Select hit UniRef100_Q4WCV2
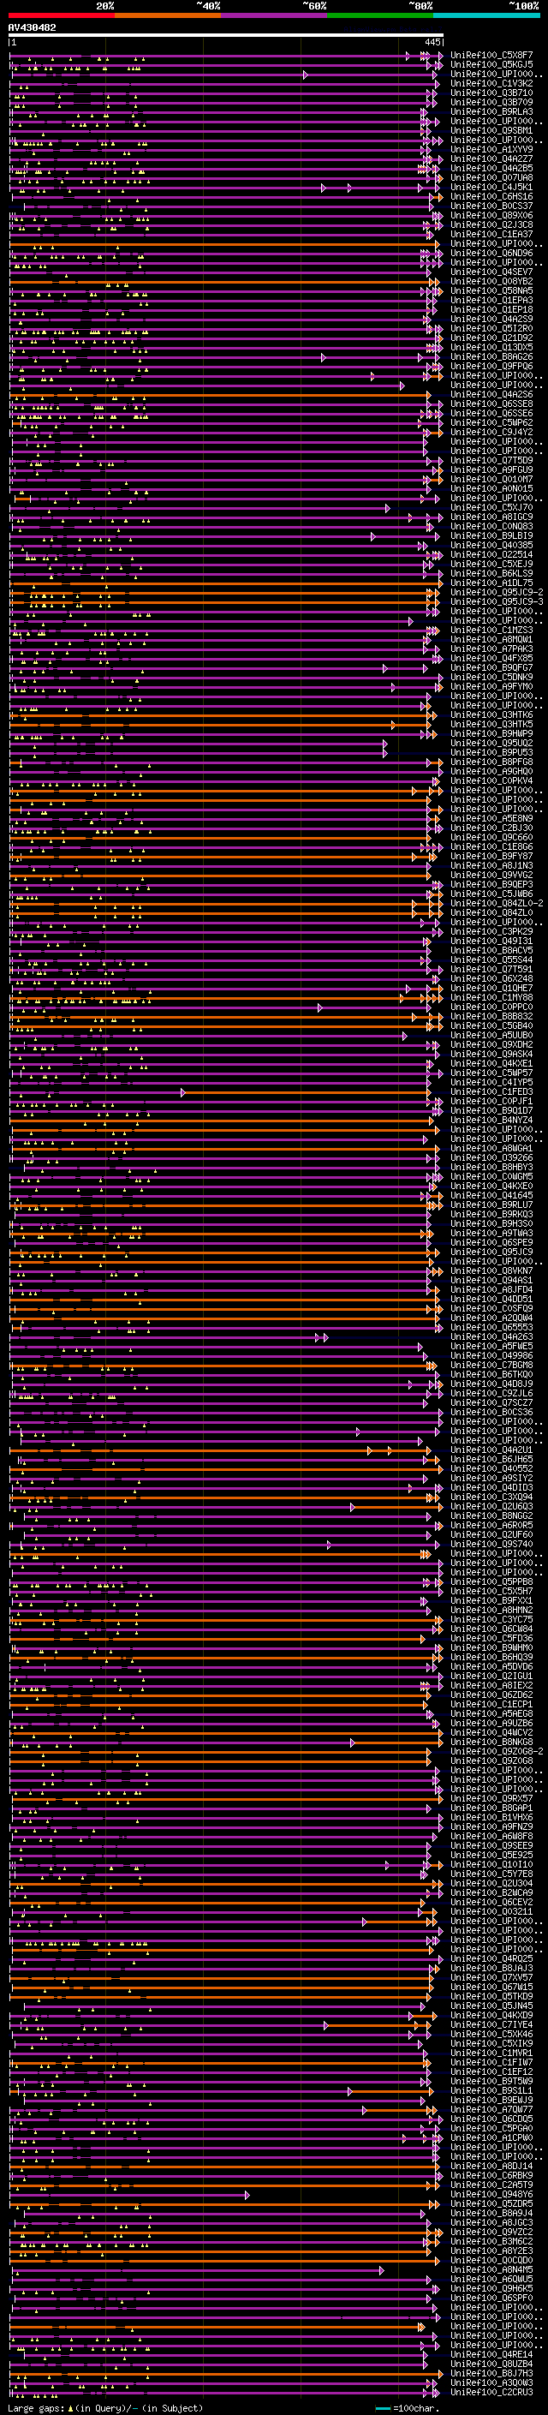This screenshot has width=548, height=2415. coord(491,1732)
